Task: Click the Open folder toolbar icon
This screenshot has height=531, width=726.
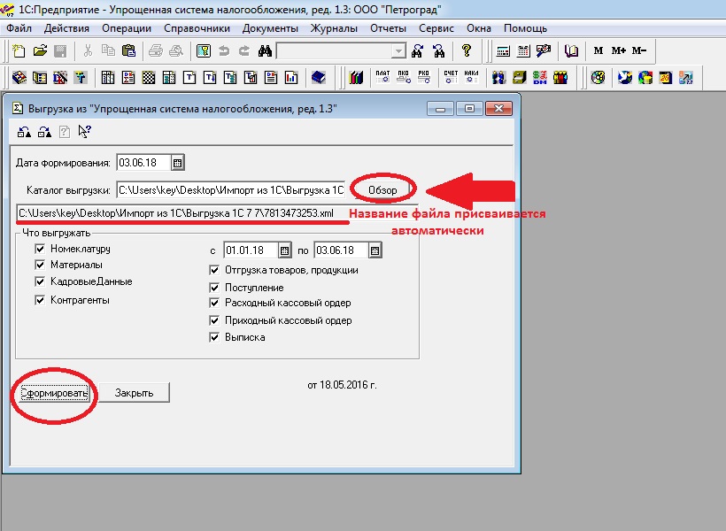Action: pyautogui.click(x=40, y=50)
